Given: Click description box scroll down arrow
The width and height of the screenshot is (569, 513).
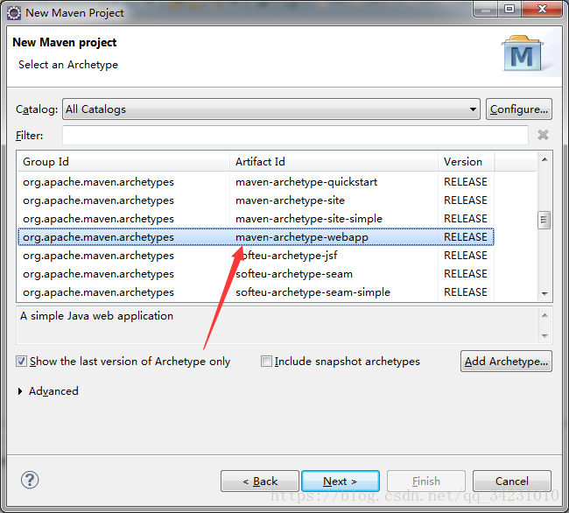Looking at the screenshot, I should pyautogui.click(x=544, y=335).
